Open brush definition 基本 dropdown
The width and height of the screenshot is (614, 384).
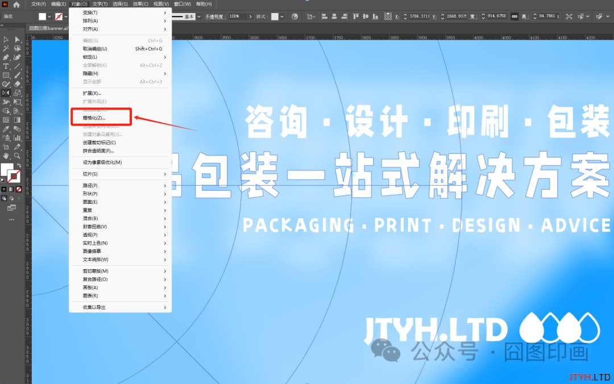(199, 16)
